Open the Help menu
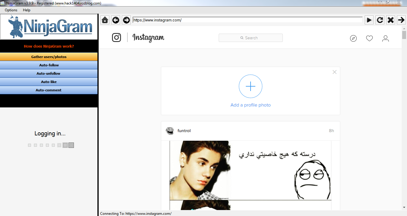Screen dimensions: 407x216 27,10
